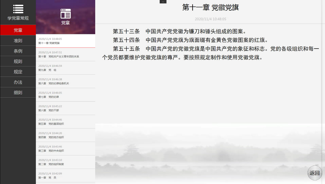
Task: Select the 党章 sidebar tab
Action: coord(18,30)
